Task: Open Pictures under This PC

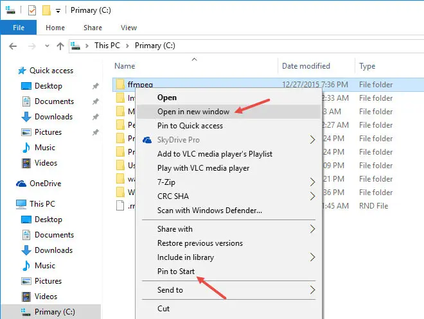Action: (48, 281)
